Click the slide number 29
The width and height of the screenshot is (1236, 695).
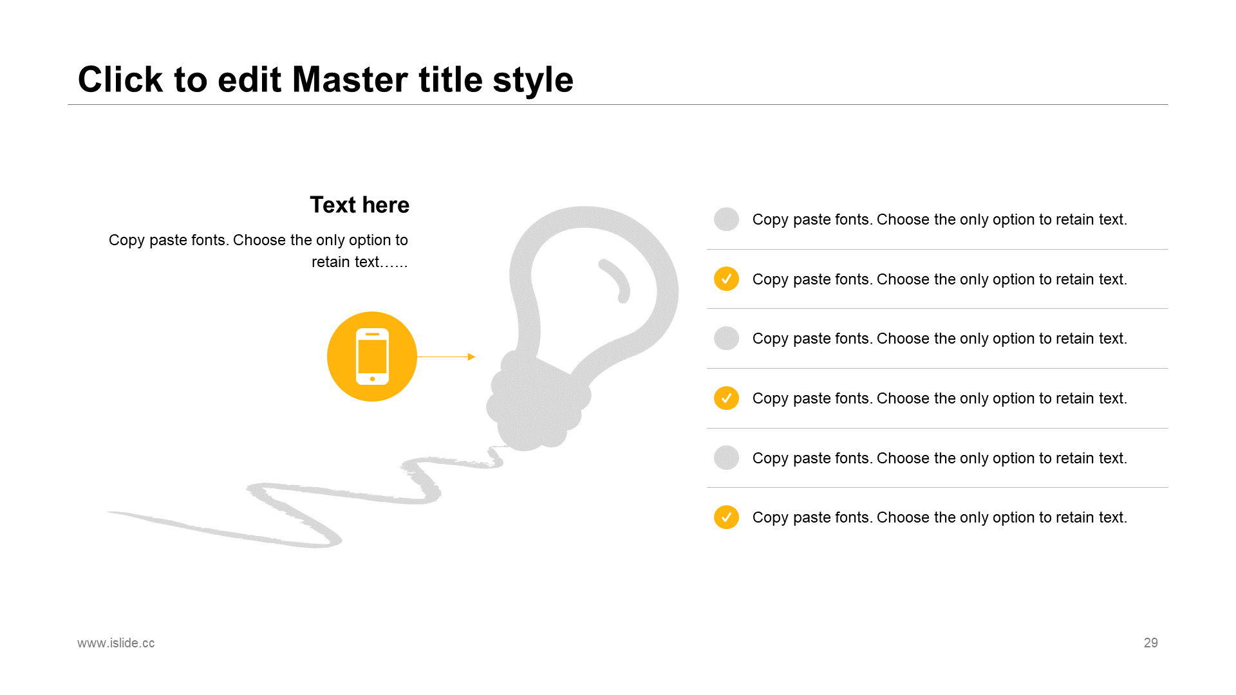[x=1150, y=643]
